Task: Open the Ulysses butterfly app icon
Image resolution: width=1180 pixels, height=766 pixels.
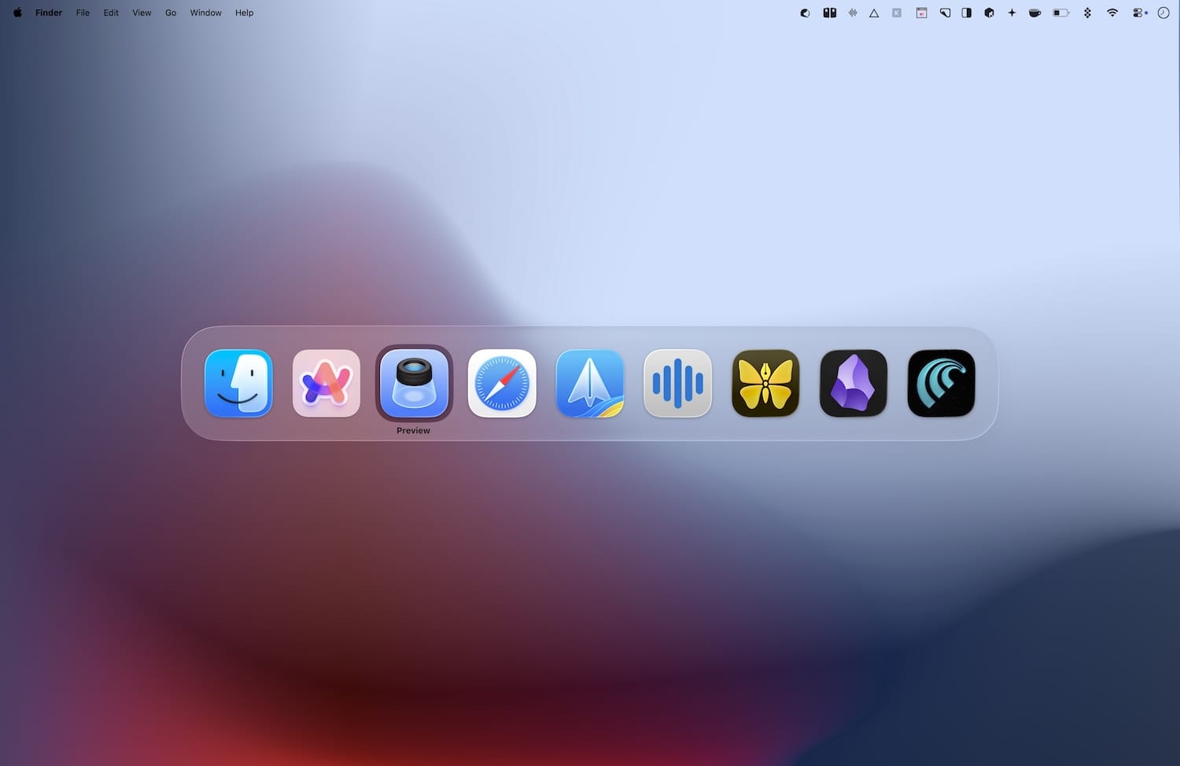Action: pos(765,383)
